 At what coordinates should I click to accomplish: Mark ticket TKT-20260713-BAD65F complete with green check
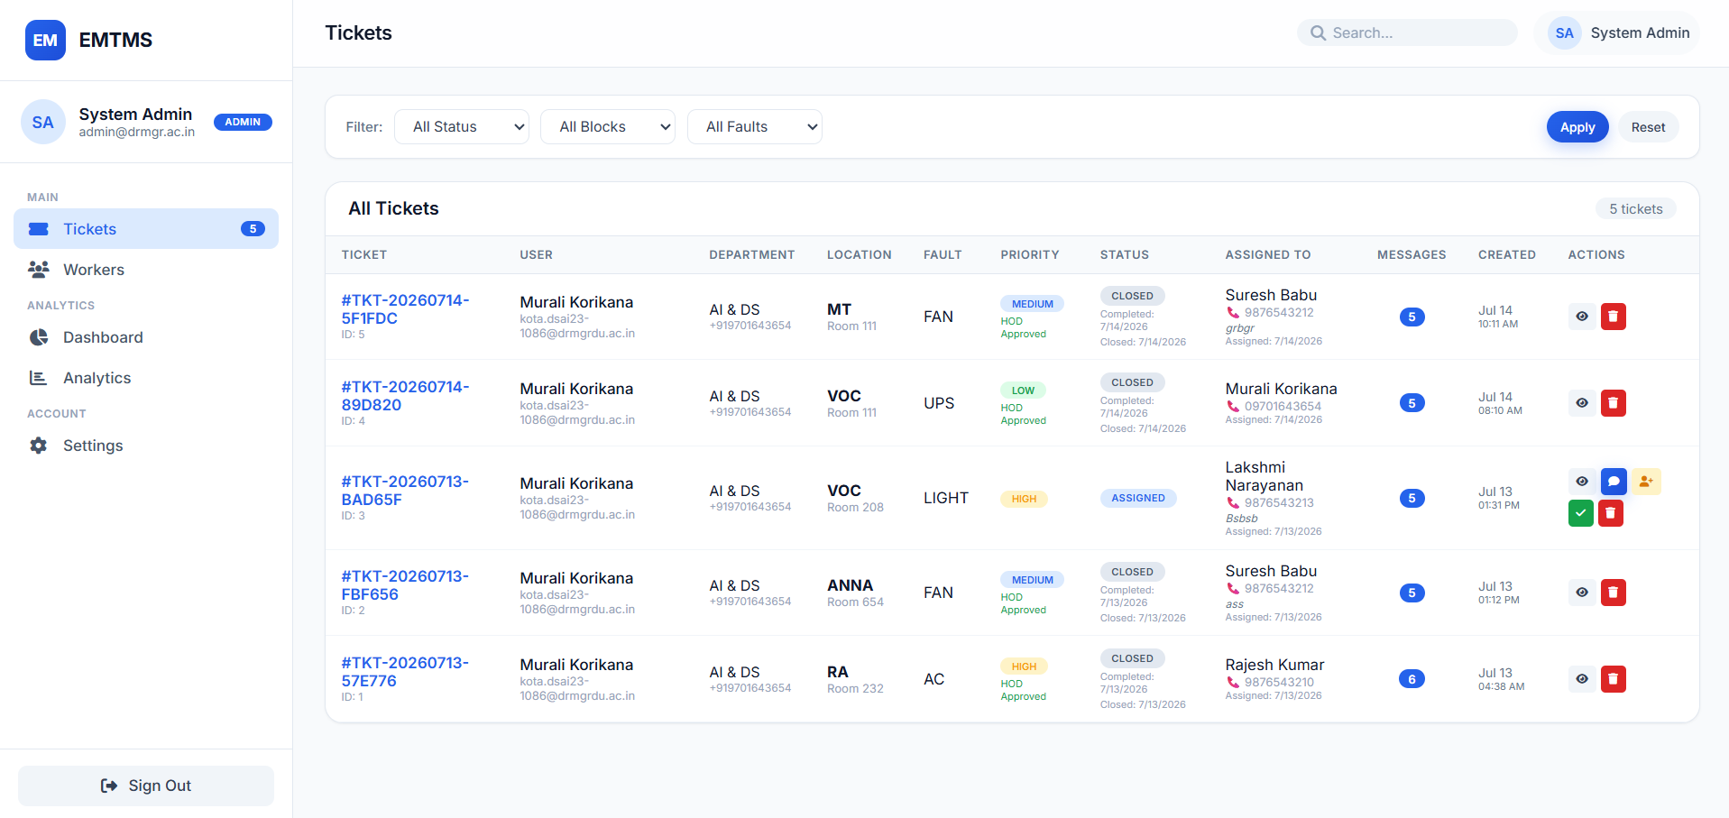point(1580,513)
